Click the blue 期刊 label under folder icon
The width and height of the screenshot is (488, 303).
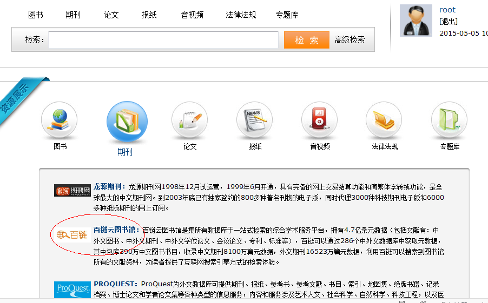point(125,152)
